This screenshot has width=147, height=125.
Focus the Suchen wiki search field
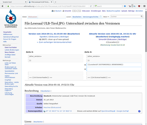126,17
